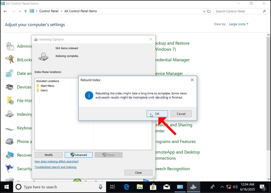Close the Indexing Options window with X
This screenshot has height=193, width=271.
pos(151,39)
